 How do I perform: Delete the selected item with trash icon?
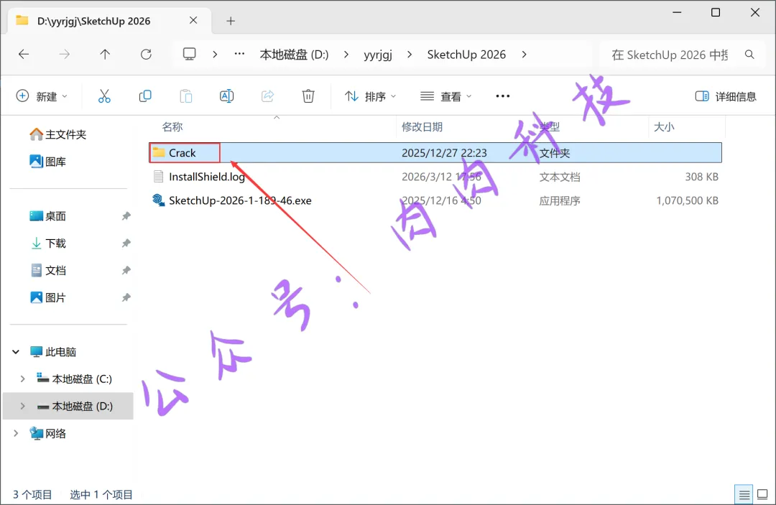tap(308, 96)
